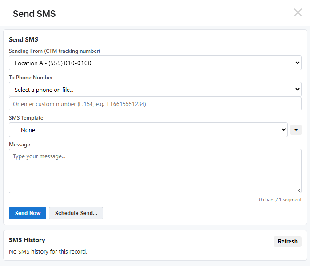Click the Send Now button
Image resolution: width=310 pixels, height=266 pixels.
click(x=28, y=213)
